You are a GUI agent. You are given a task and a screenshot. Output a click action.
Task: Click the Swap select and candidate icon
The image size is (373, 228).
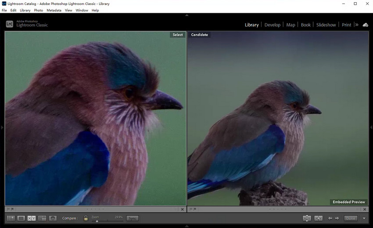coord(307,218)
